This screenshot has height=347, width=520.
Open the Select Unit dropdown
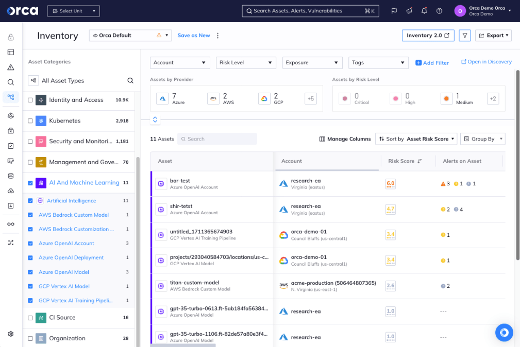click(x=73, y=11)
